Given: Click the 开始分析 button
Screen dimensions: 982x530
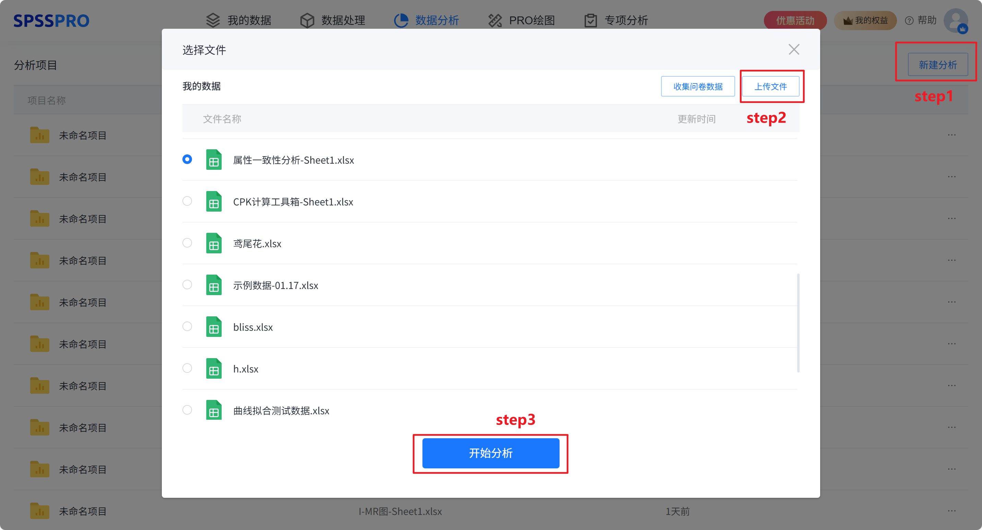Looking at the screenshot, I should (x=491, y=453).
